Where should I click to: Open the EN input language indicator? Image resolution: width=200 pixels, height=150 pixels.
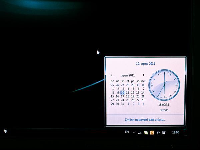(127, 132)
